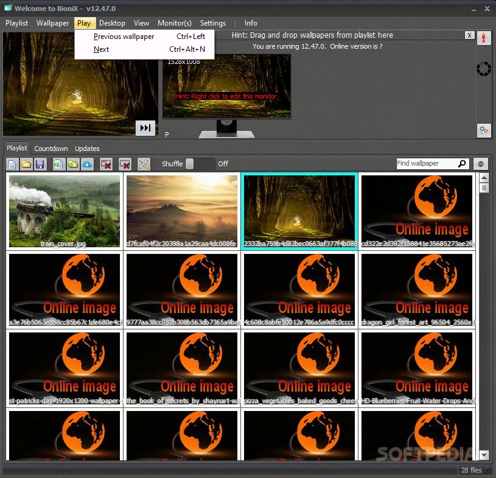
Task: Click the '28 files' status bar text
Action: click(x=471, y=470)
